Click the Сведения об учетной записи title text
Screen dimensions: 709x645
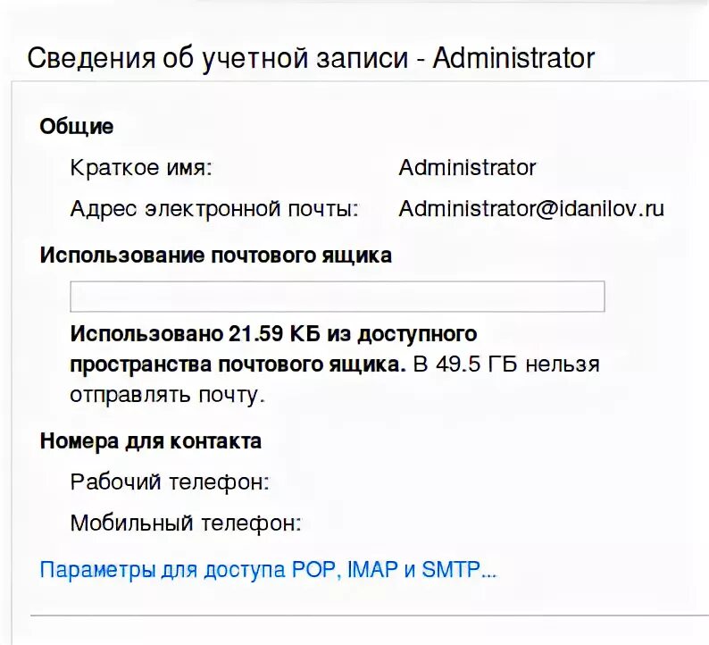(218, 59)
